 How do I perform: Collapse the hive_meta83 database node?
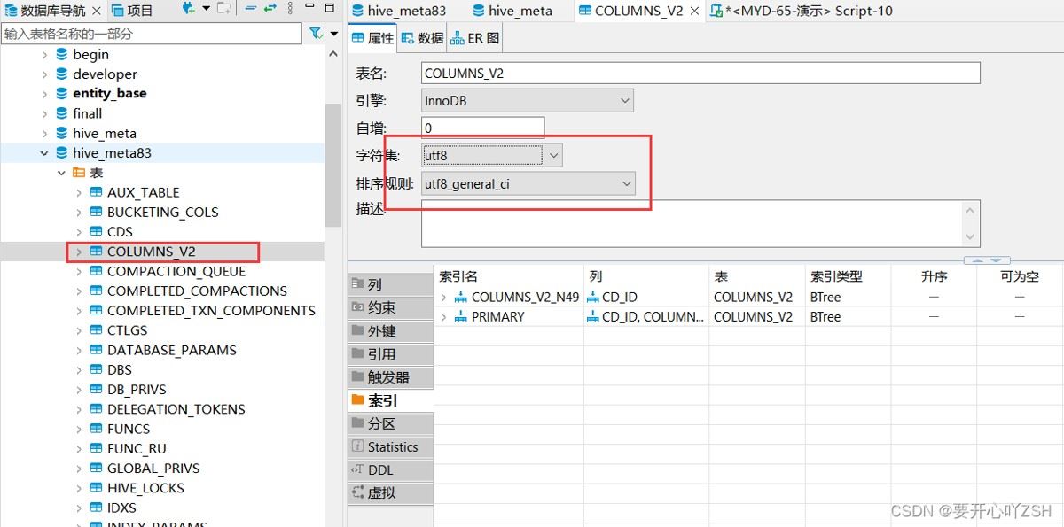44,153
